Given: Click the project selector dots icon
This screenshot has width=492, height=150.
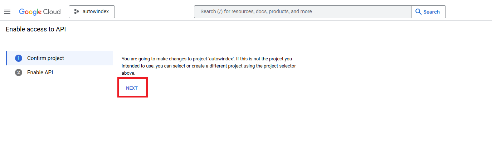Looking at the screenshot, I should (76, 12).
